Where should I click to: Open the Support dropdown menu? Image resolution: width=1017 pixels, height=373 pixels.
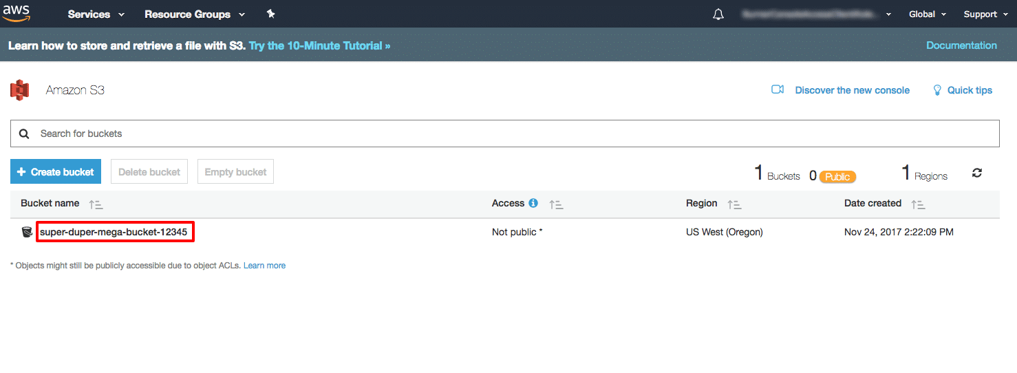click(x=986, y=14)
